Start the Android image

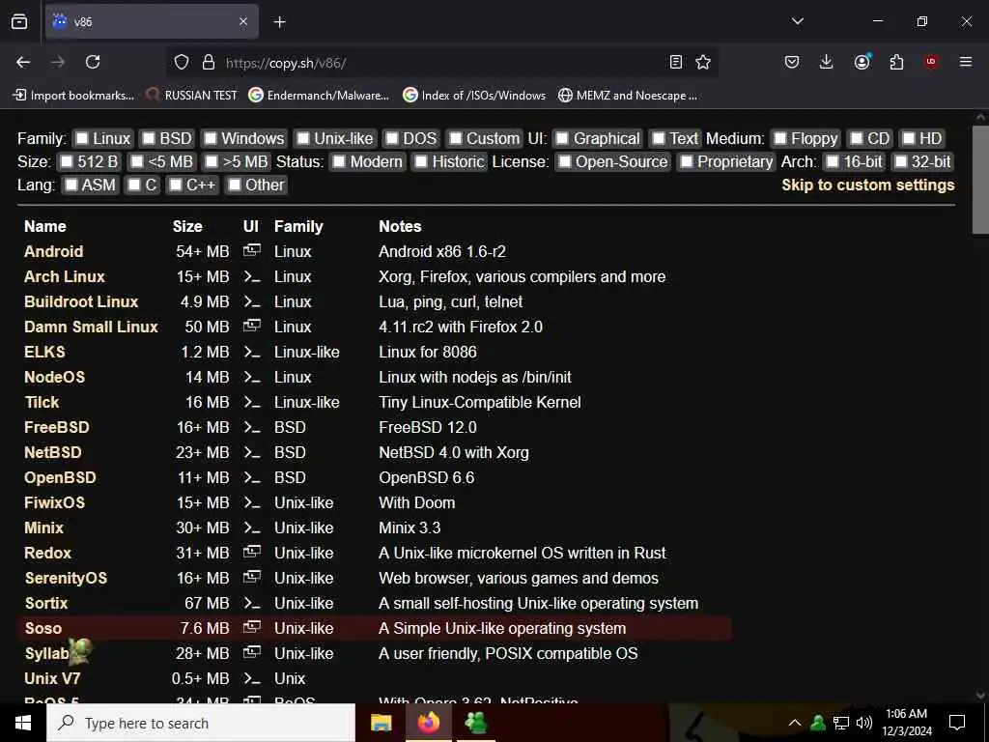pyautogui.click(x=54, y=251)
